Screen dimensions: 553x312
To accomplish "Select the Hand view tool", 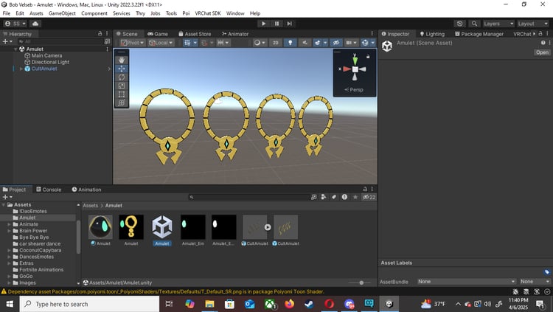I will pyautogui.click(x=122, y=60).
